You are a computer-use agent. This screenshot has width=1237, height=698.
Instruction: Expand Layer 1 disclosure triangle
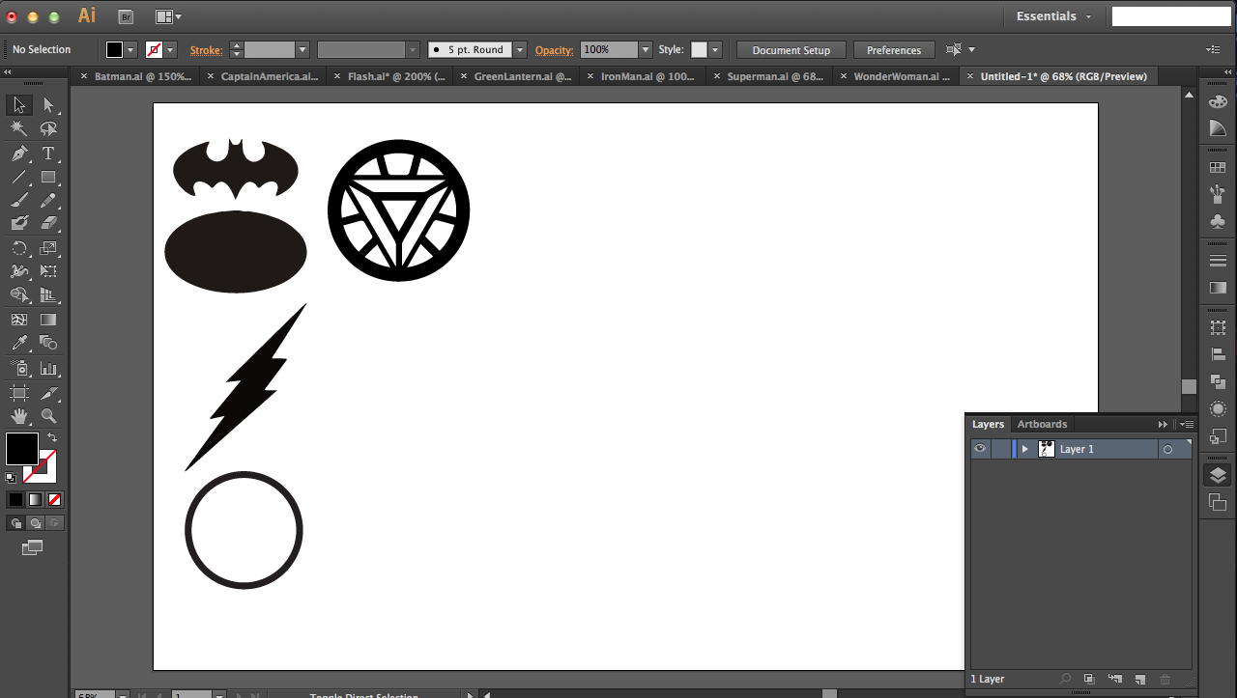1025,449
